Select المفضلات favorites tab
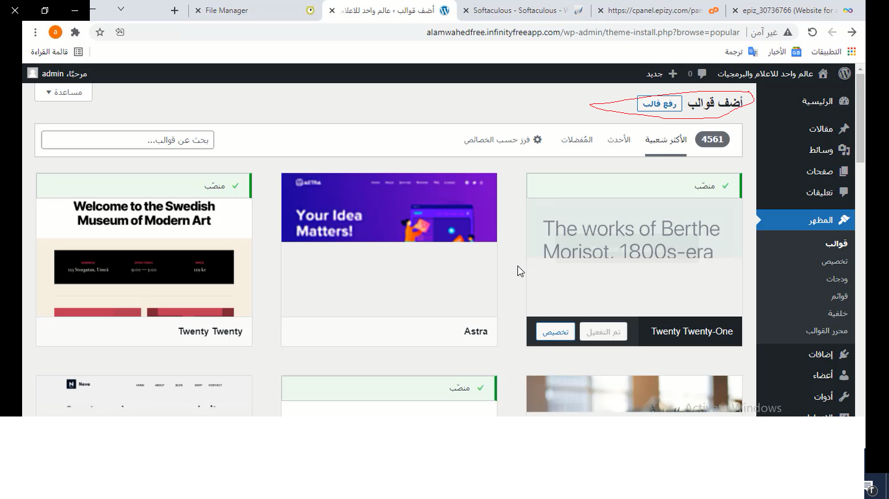Screen dimensions: 889x499 tap(577, 140)
